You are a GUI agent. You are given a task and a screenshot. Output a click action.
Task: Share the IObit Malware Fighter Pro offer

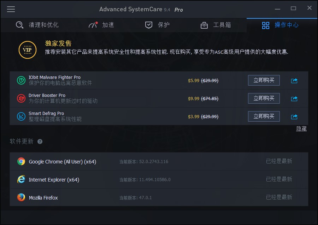[x=294, y=81]
